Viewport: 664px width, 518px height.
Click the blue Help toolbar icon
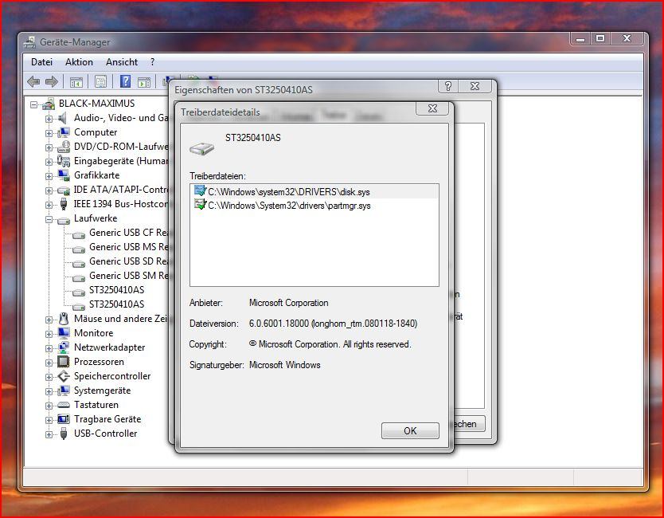click(125, 81)
